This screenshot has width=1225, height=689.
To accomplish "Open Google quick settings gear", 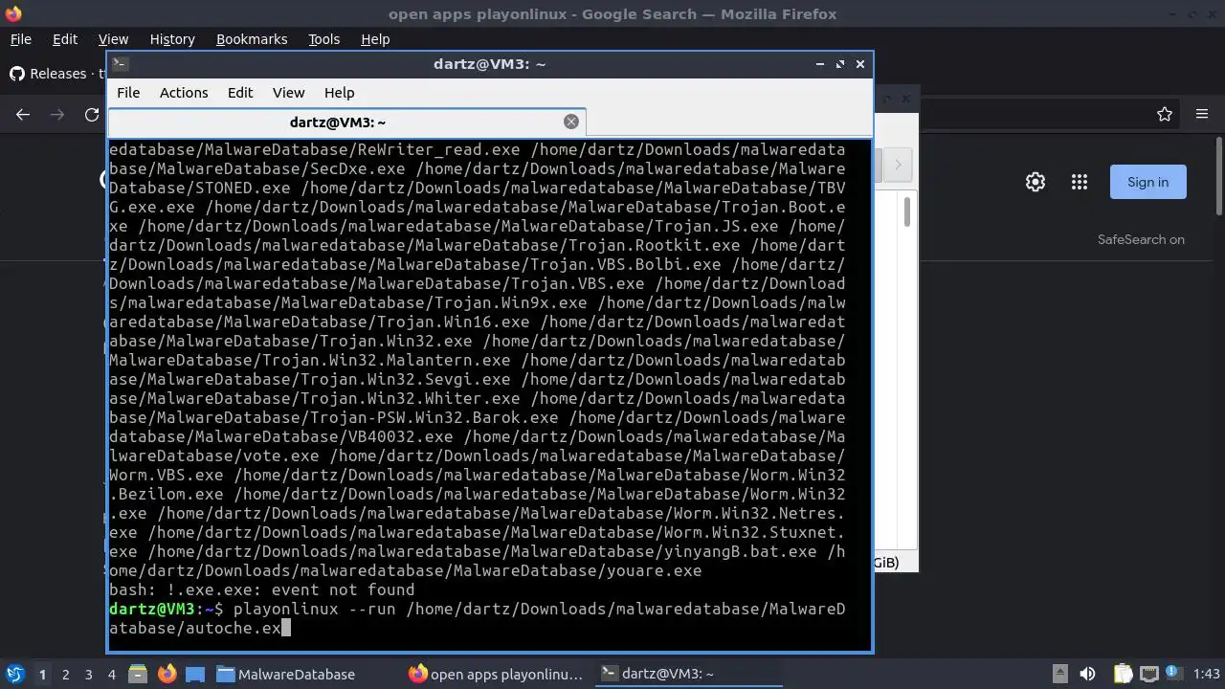I will (x=1036, y=182).
